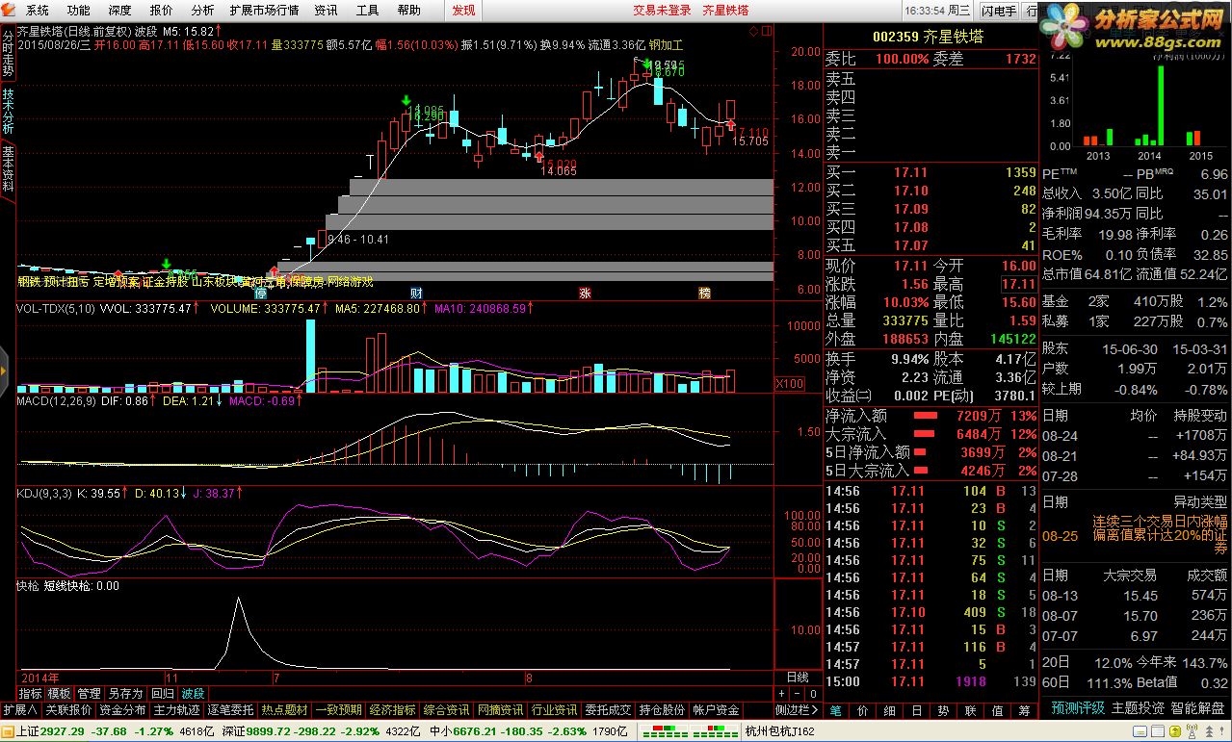The width and height of the screenshot is (1232, 742).
Task: Open the 功能 menu
Action: [79, 10]
